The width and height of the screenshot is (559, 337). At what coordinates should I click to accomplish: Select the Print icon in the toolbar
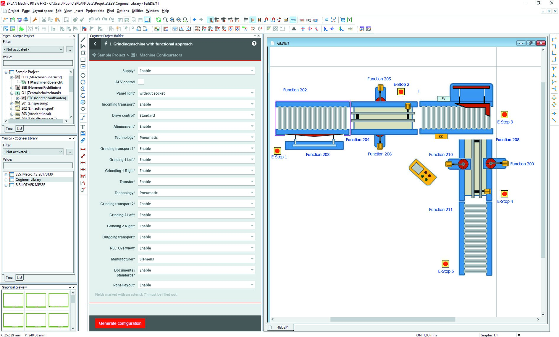click(x=25, y=20)
